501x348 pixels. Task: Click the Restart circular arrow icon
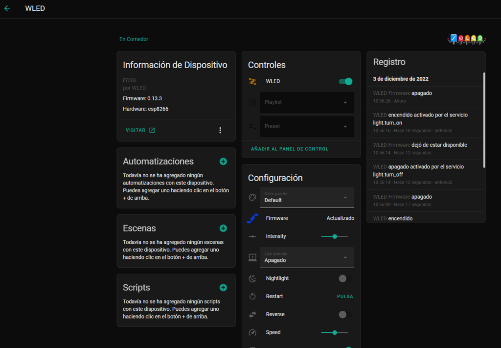[252, 297]
